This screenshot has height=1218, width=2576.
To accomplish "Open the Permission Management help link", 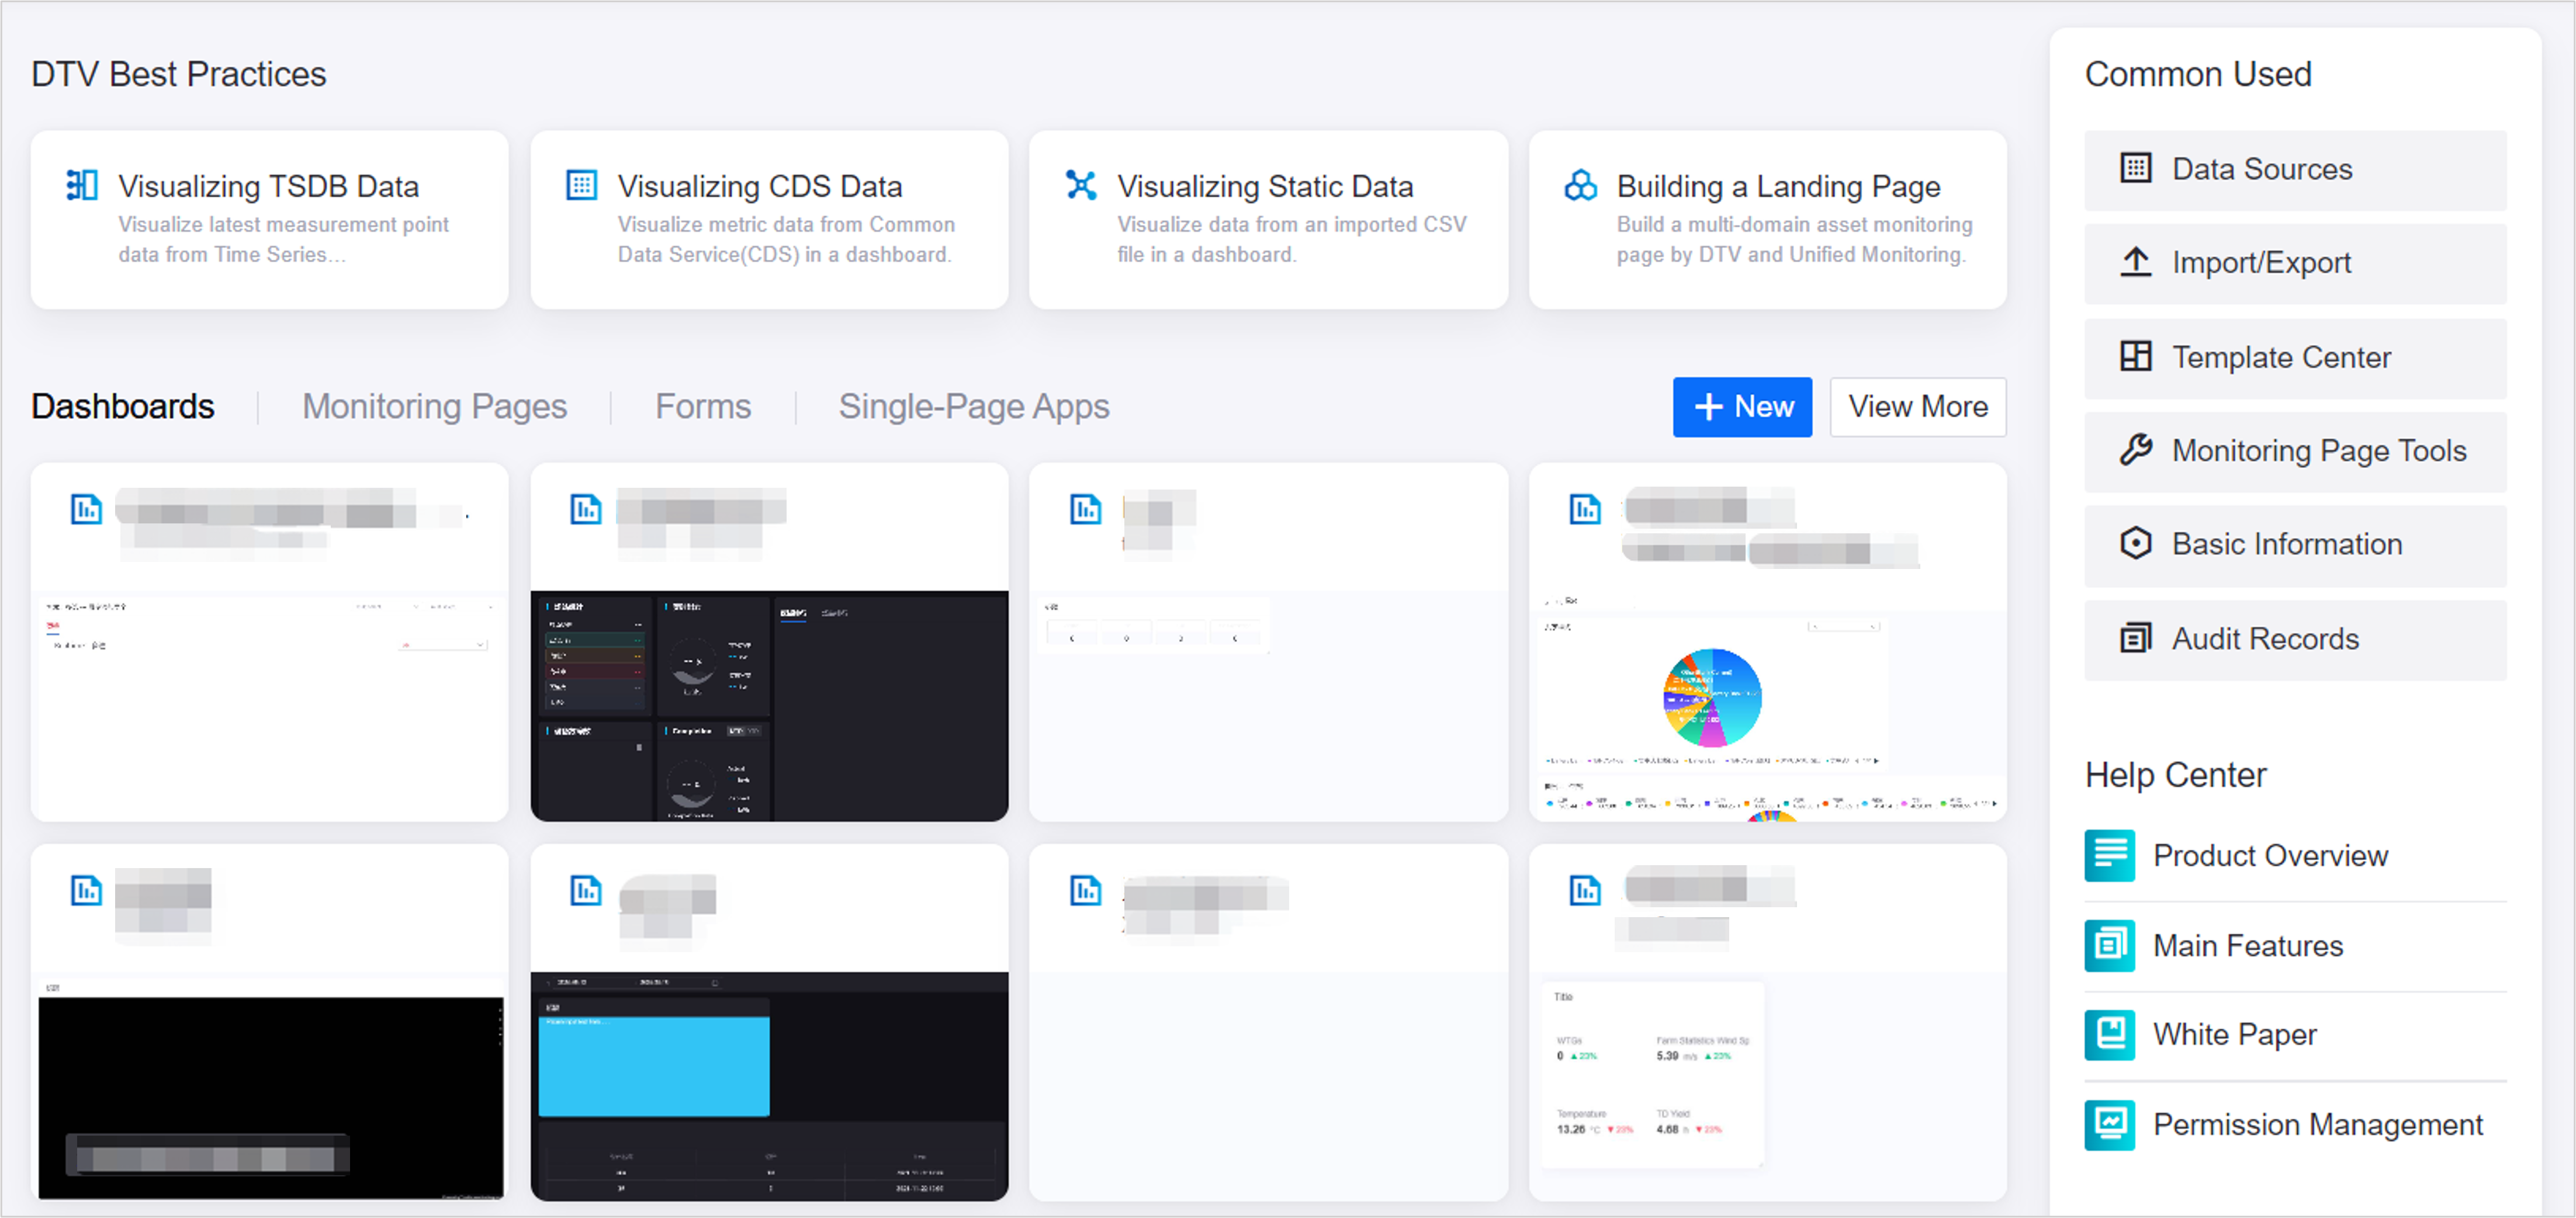I will [x=2316, y=1124].
